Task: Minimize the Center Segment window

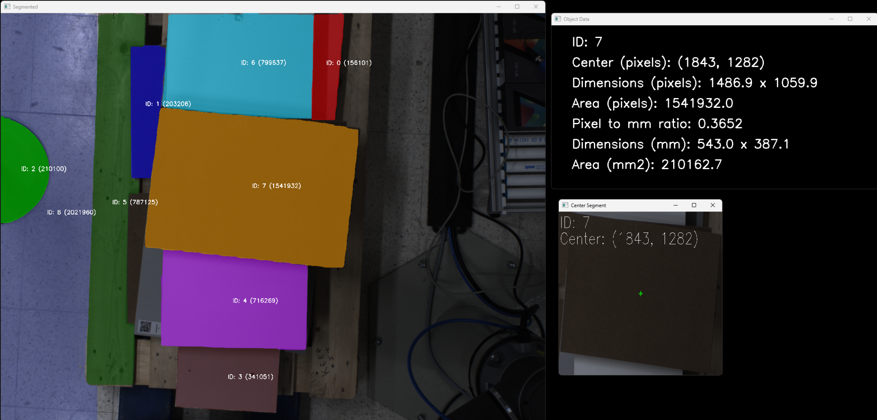Action: click(675, 205)
